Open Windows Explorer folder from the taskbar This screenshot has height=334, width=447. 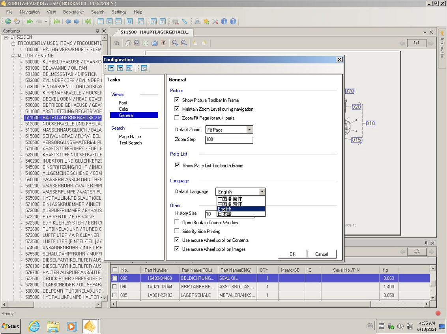[53, 326]
